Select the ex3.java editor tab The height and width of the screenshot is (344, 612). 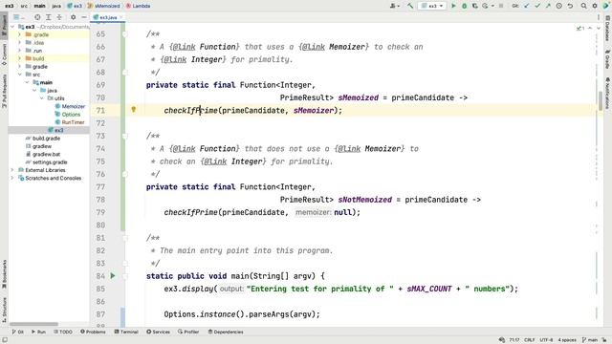(108, 17)
